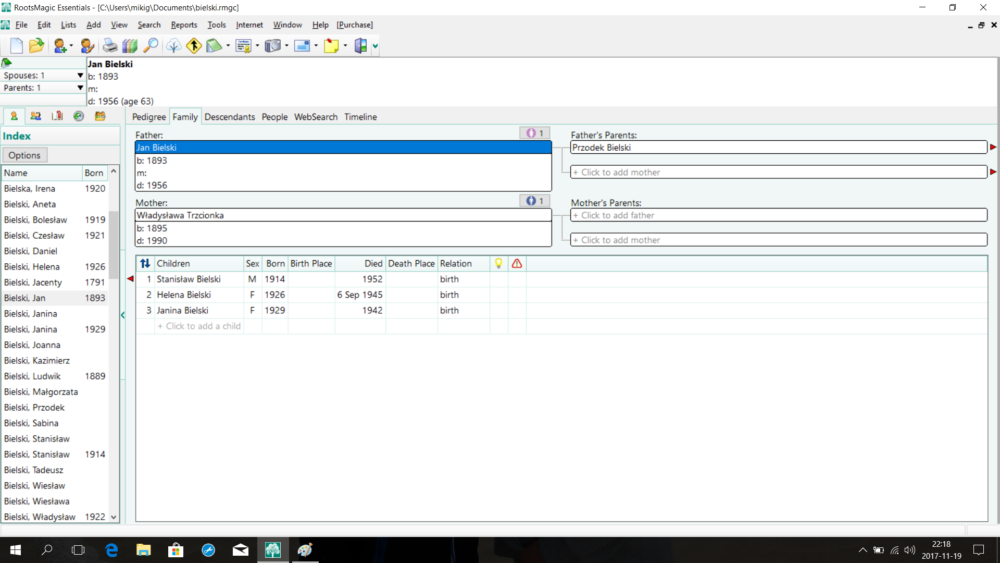Screen dimensions: 1000x563
Task: Click to add a child row
Action: [561, 326]
